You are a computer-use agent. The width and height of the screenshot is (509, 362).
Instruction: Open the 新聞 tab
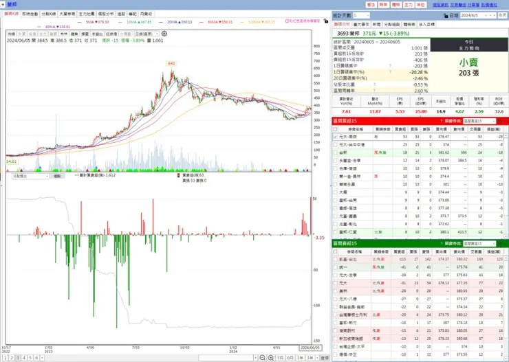click(x=376, y=24)
